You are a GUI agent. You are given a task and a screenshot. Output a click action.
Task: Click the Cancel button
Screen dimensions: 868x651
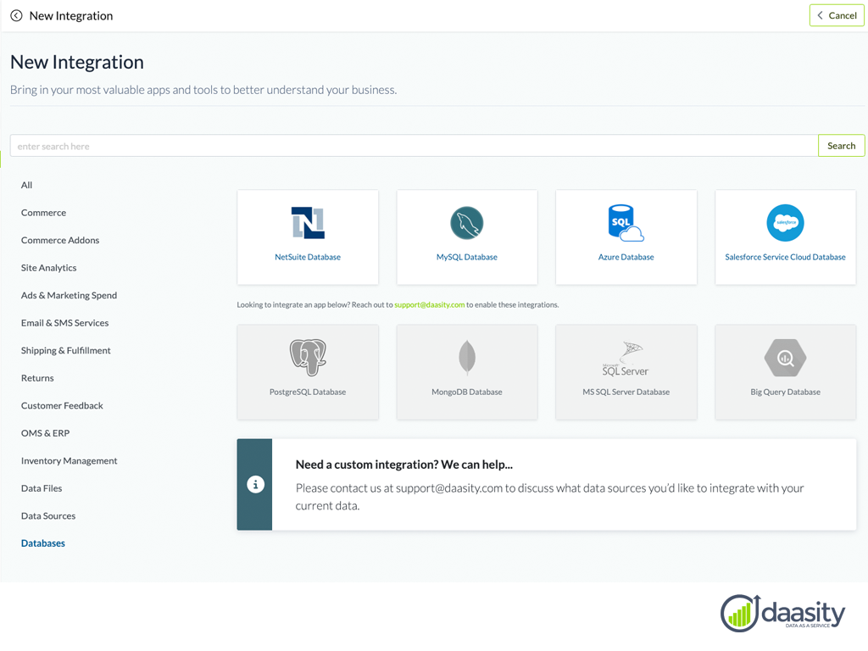click(837, 15)
